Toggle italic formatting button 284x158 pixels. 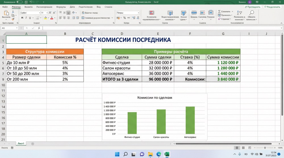pyautogui.click(x=26, y=18)
